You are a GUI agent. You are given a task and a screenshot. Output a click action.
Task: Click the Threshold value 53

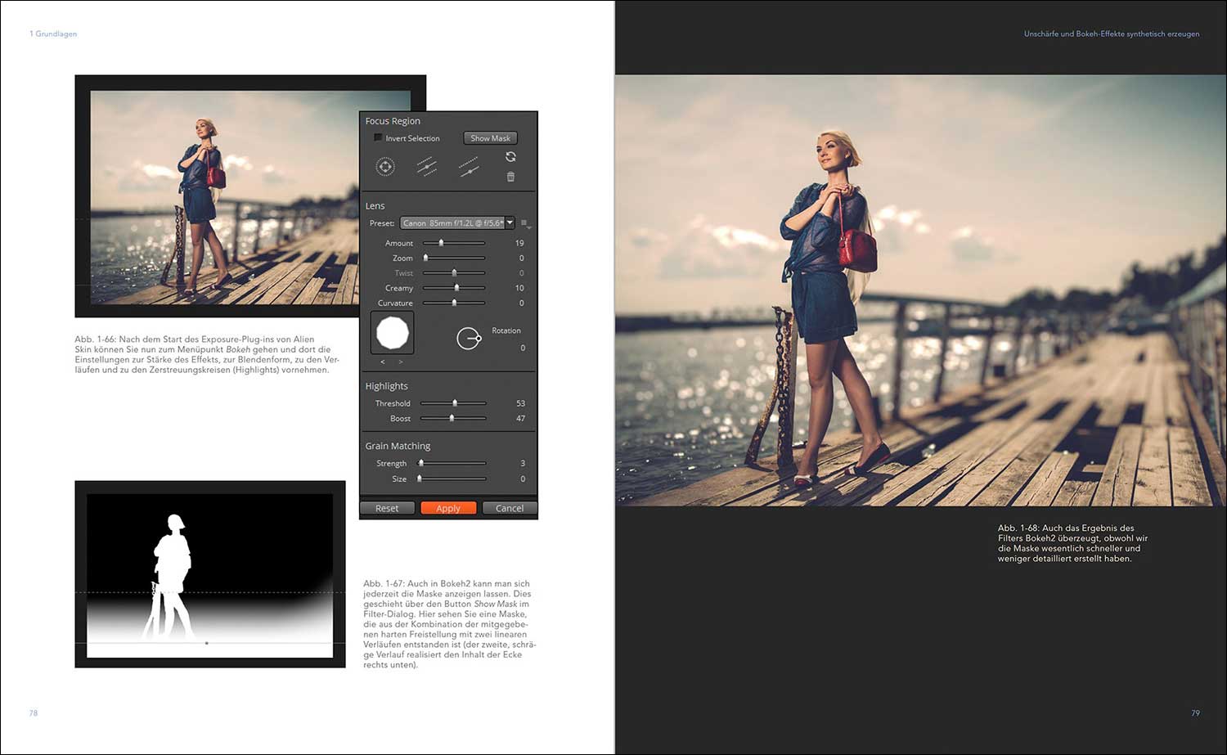520,403
